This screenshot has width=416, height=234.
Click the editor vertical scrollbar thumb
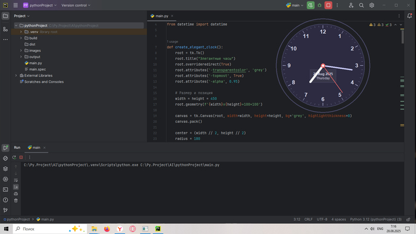(402, 36)
